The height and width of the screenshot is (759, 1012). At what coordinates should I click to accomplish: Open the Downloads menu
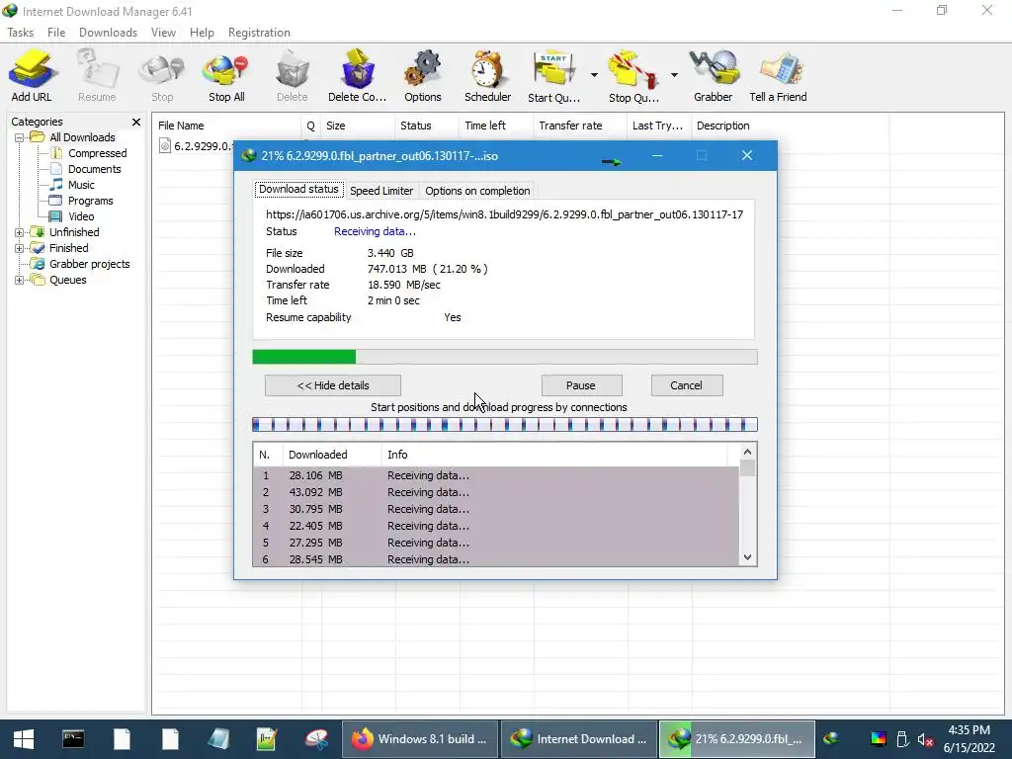coord(108,33)
